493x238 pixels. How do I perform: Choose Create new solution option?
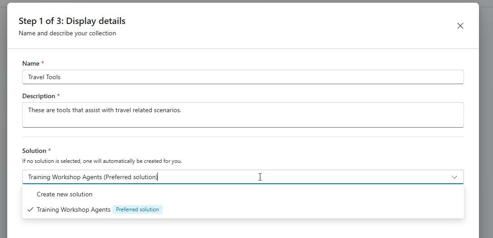243,195
